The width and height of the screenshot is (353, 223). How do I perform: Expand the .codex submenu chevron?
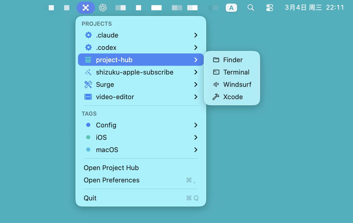[196, 47]
